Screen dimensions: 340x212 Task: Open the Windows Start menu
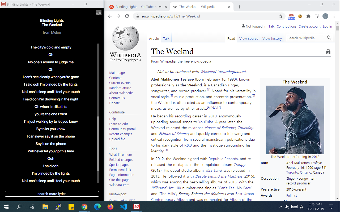click(6, 207)
